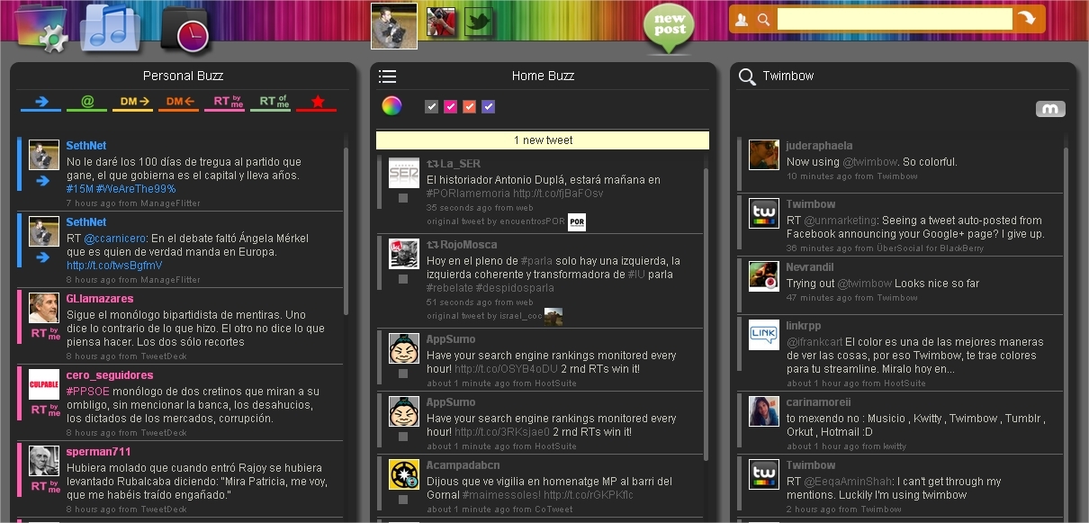
Task: Select the red star favorites filter
Action: (317, 102)
